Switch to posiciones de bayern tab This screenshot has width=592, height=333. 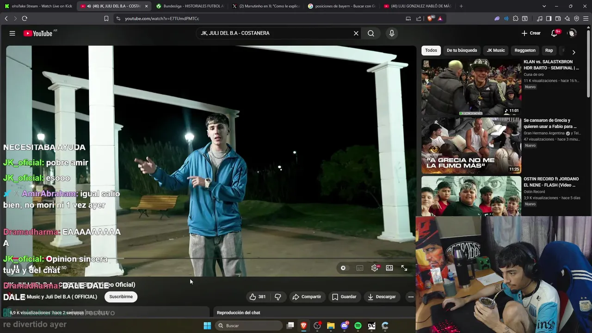click(342, 6)
